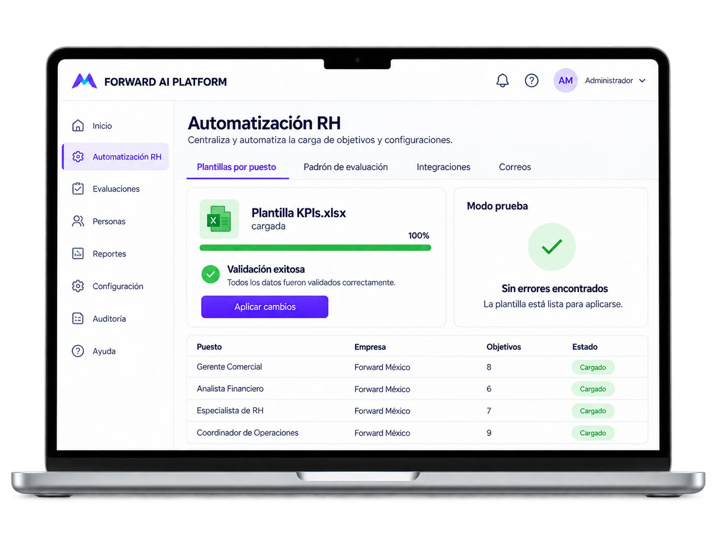Switch to Padrón de evaluación tab
The image size is (715, 536).
tap(346, 167)
